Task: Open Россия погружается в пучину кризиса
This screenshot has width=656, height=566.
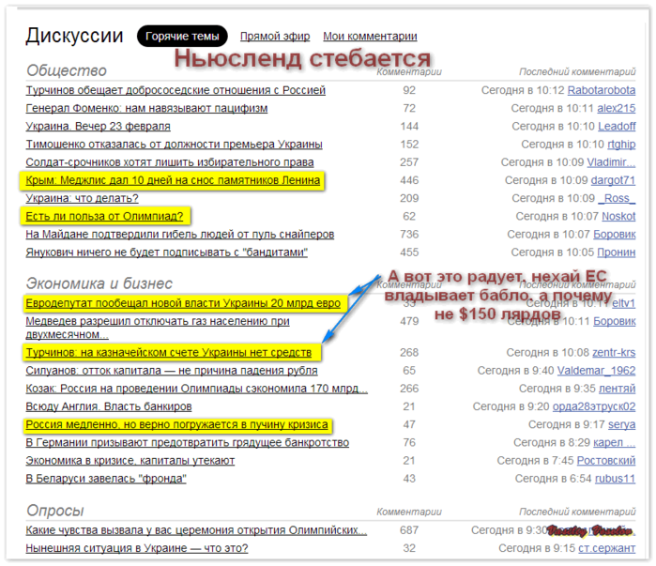Action: pos(176,424)
